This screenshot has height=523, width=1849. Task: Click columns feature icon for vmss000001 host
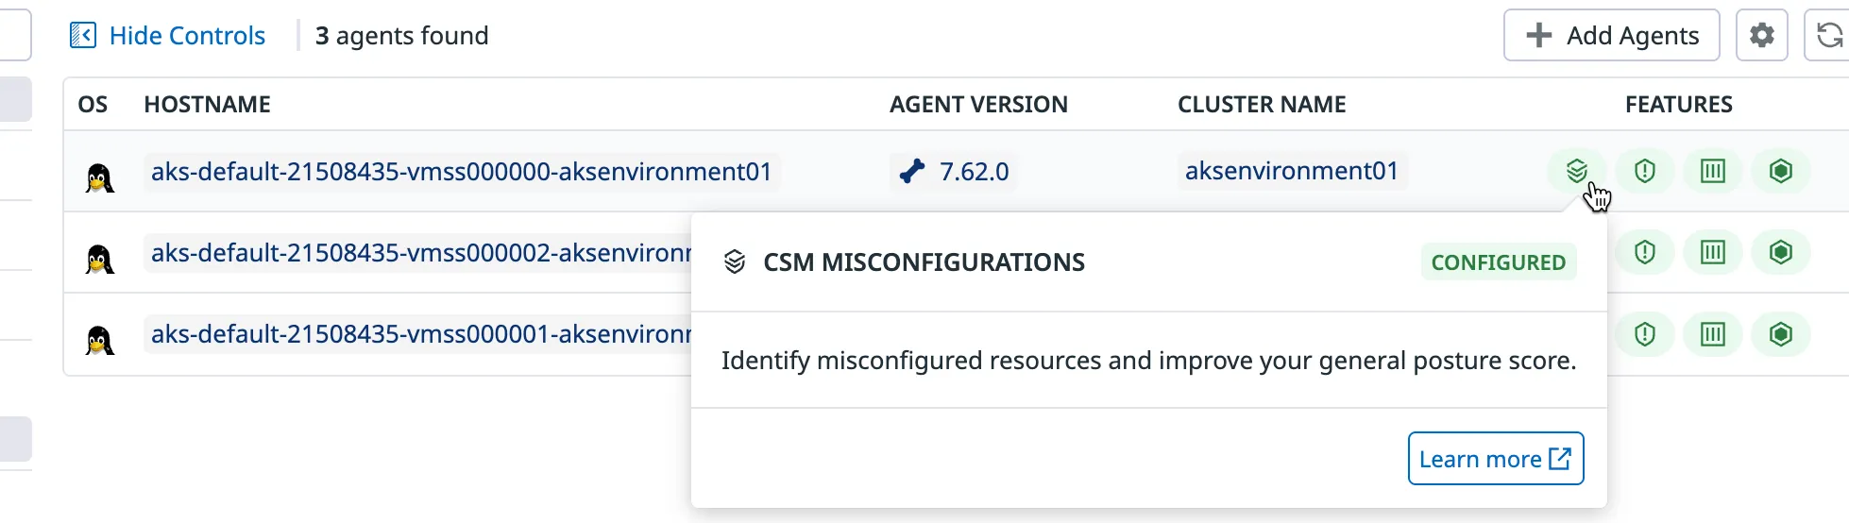(1712, 333)
